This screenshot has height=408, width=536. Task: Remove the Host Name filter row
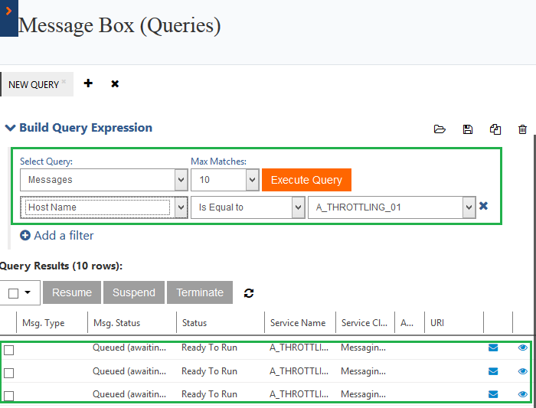[483, 206]
